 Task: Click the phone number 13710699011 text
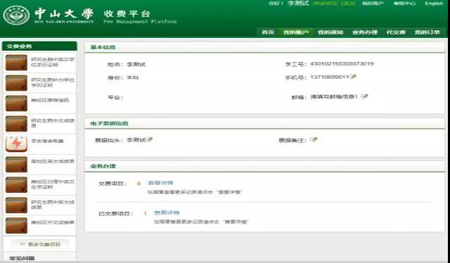click(330, 77)
